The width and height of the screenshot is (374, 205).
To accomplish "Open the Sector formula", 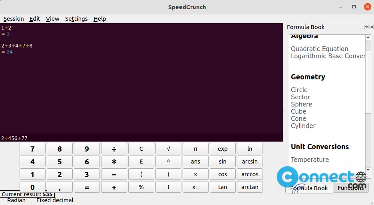I will 300,97.
